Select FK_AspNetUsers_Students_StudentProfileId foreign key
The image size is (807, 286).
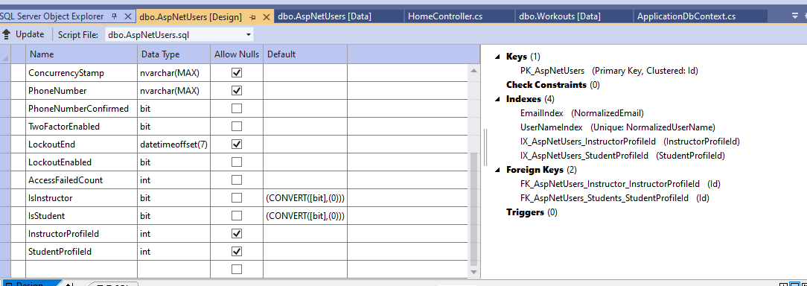(614, 198)
